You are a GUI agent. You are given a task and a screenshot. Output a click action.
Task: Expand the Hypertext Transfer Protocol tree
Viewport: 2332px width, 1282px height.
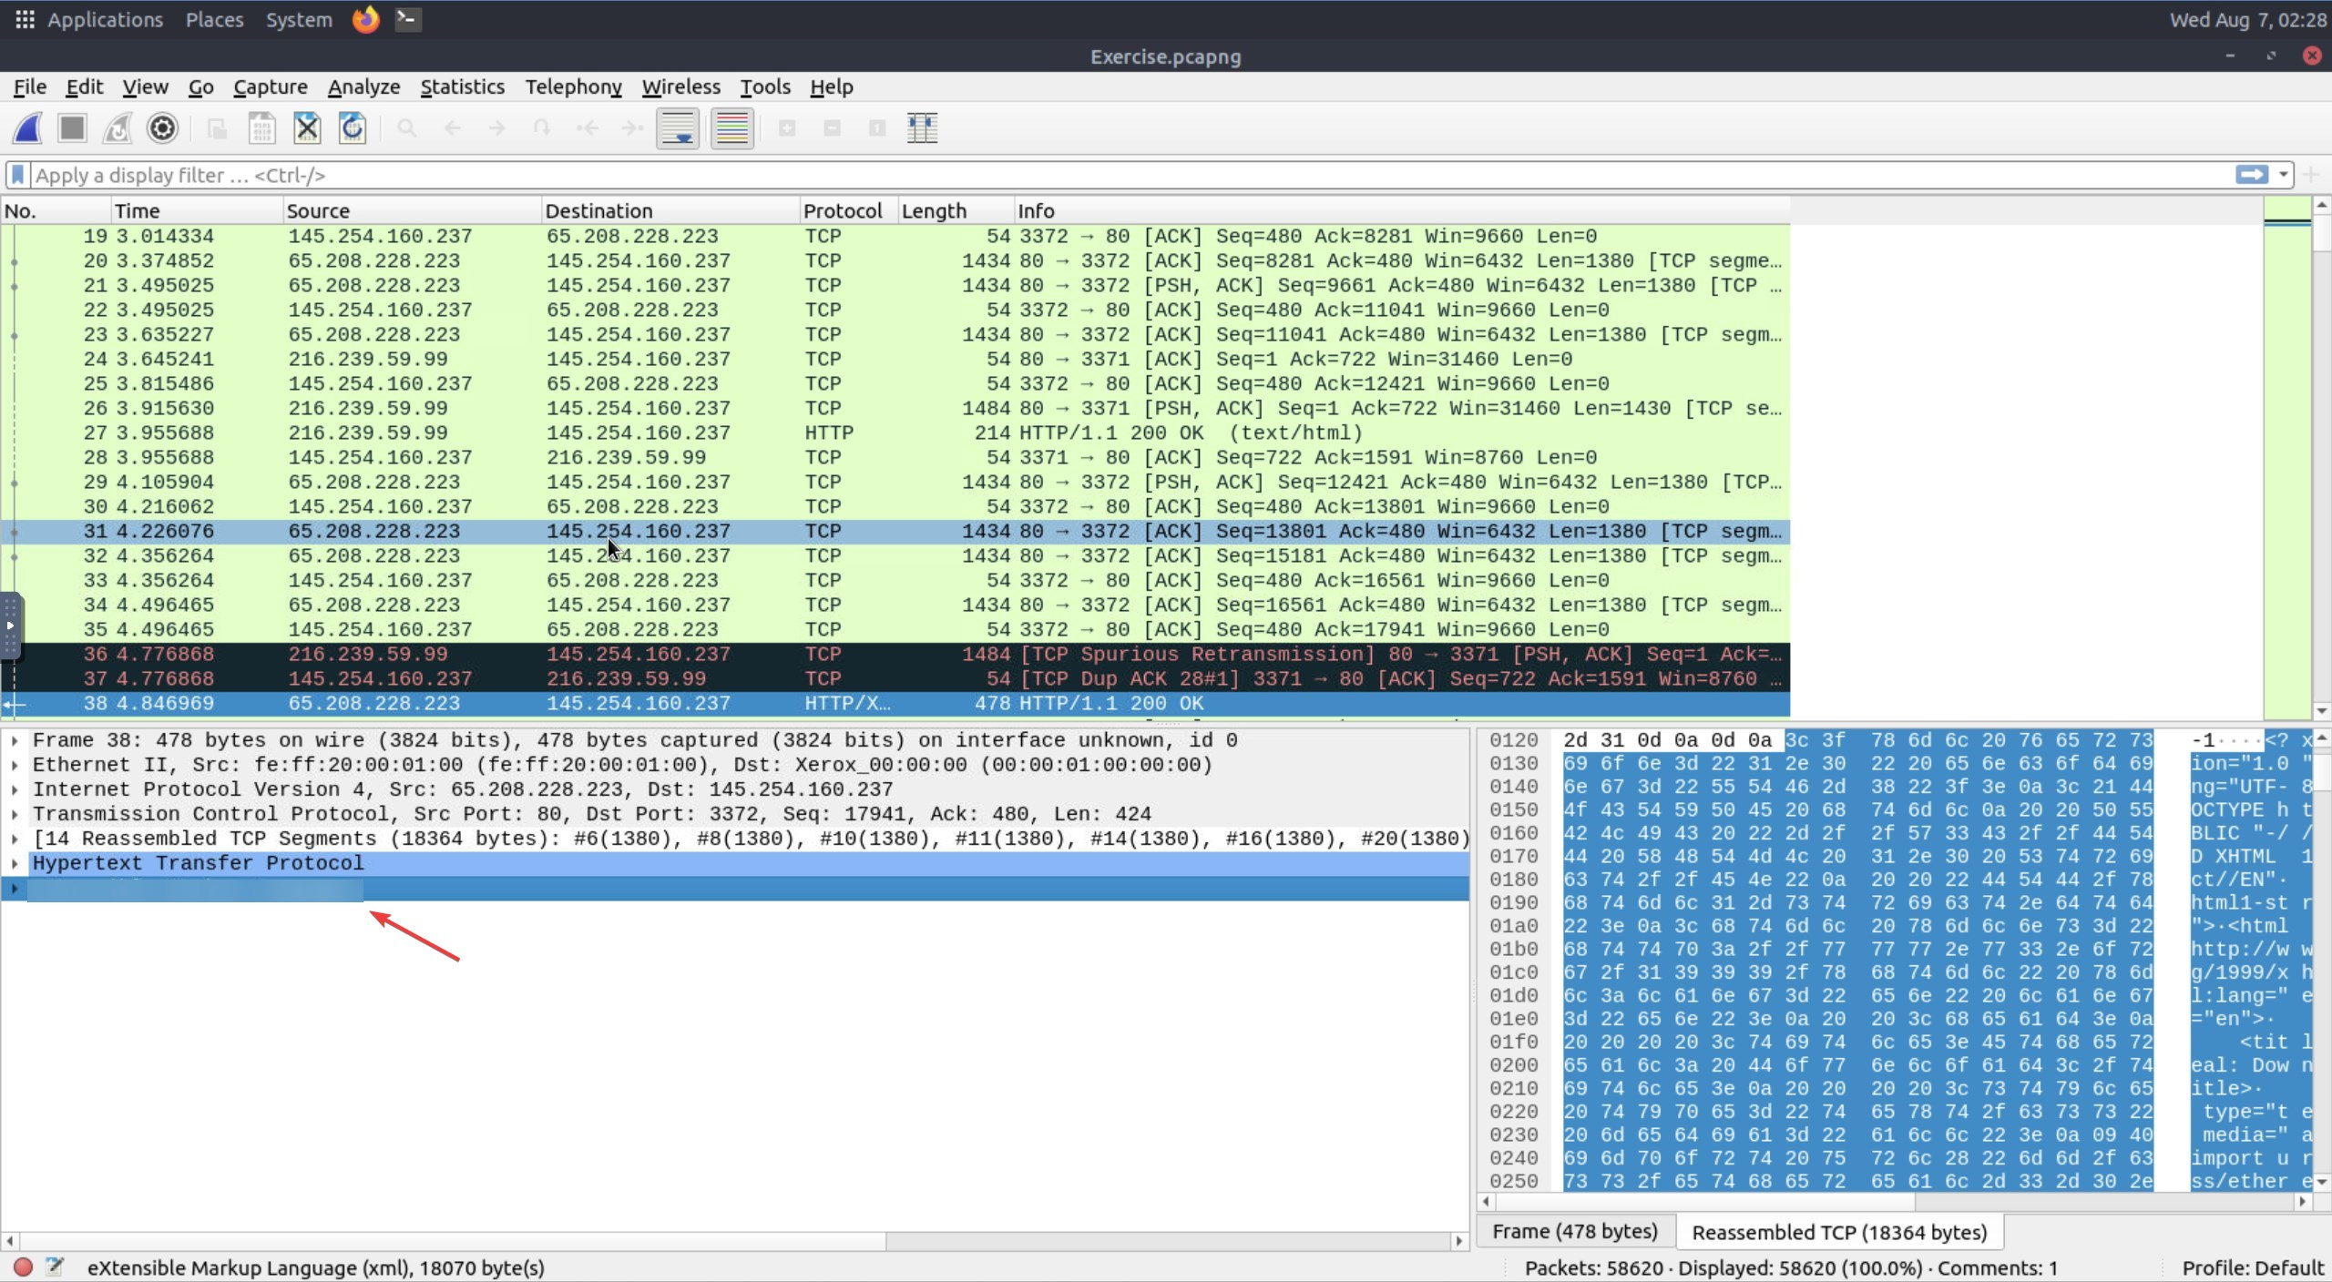click(x=15, y=863)
